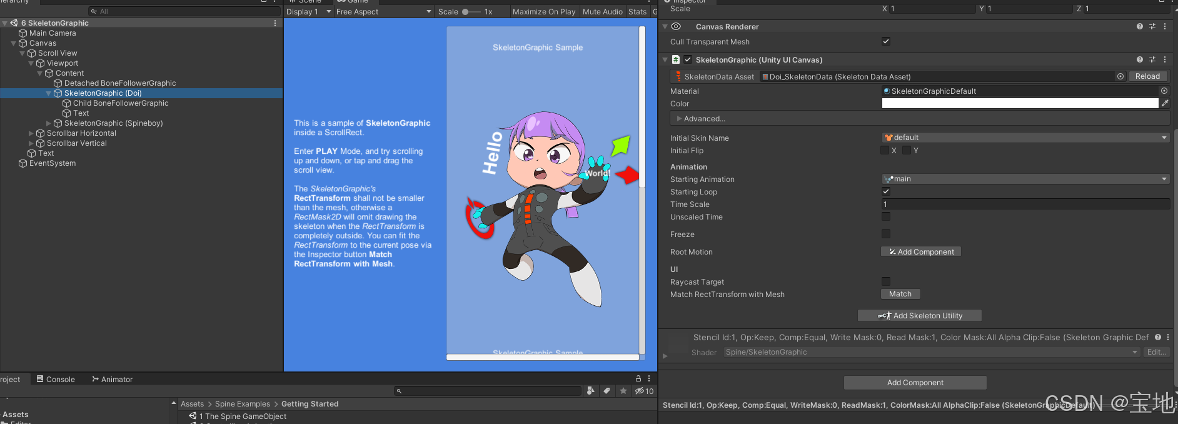This screenshot has height=424, width=1178.
Task: Click the Material object picker icon
Action: pos(1164,91)
